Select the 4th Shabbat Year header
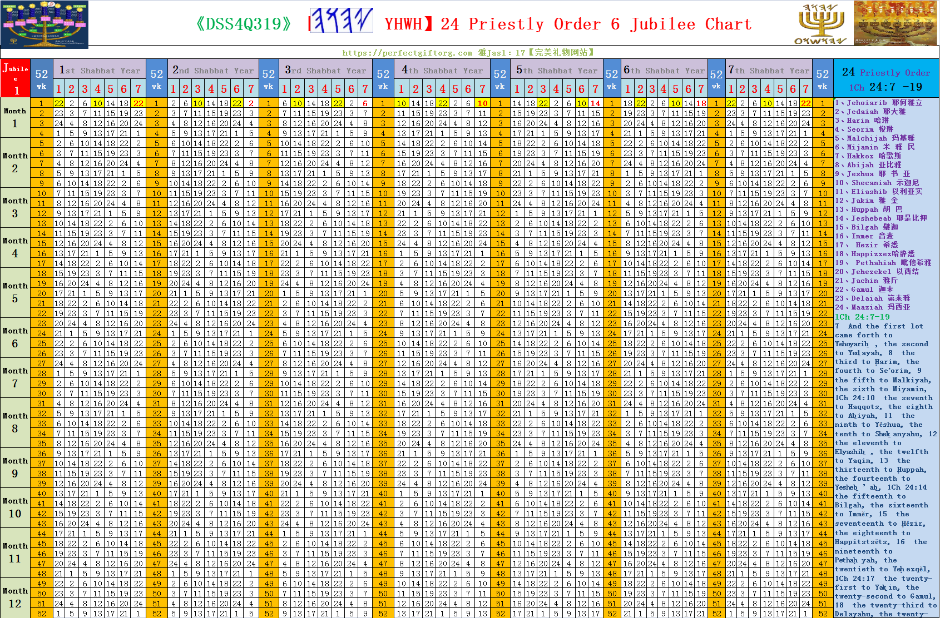Viewport: 940px width, 618px height. 442,71
